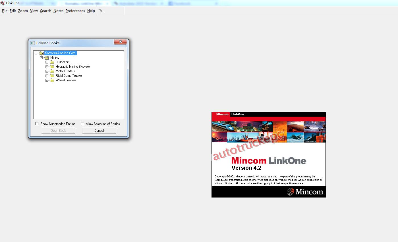Expand the Motor Graders folder
This screenshot has height=242, width=398.
(x=47, y=71)
